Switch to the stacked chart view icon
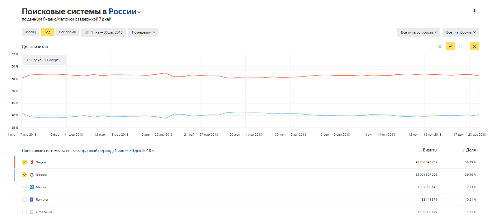The height and width of the screenshot is (223, 492). [440, 46]
